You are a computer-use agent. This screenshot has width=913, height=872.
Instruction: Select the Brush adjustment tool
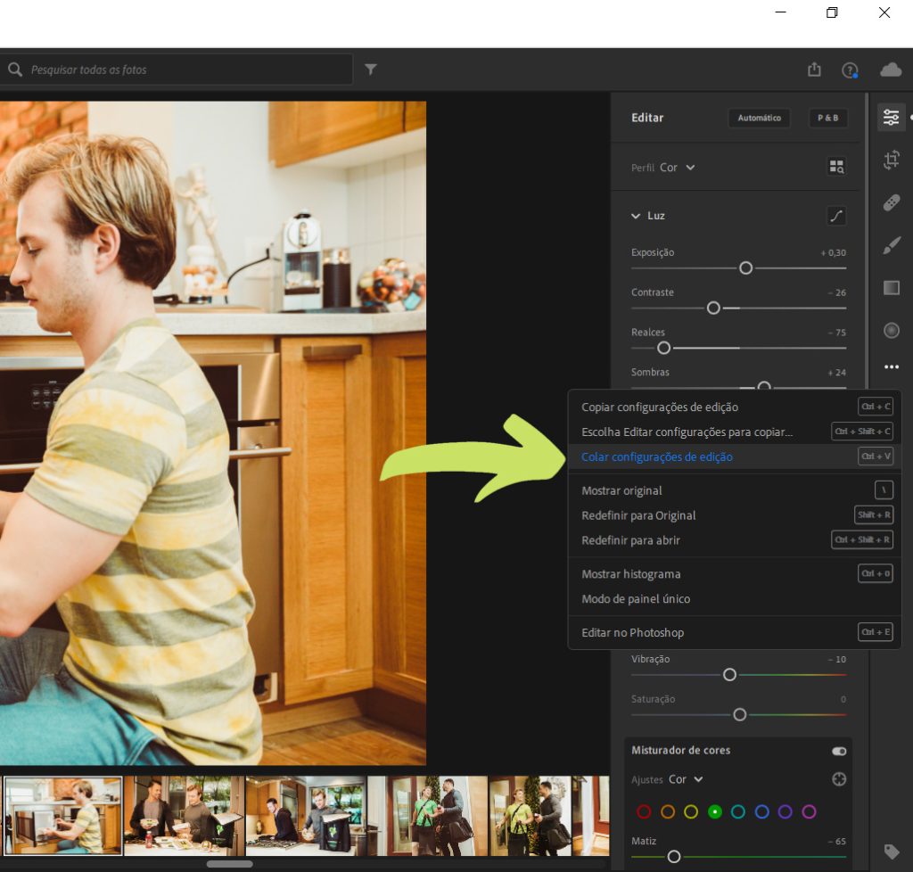(891, 246)
